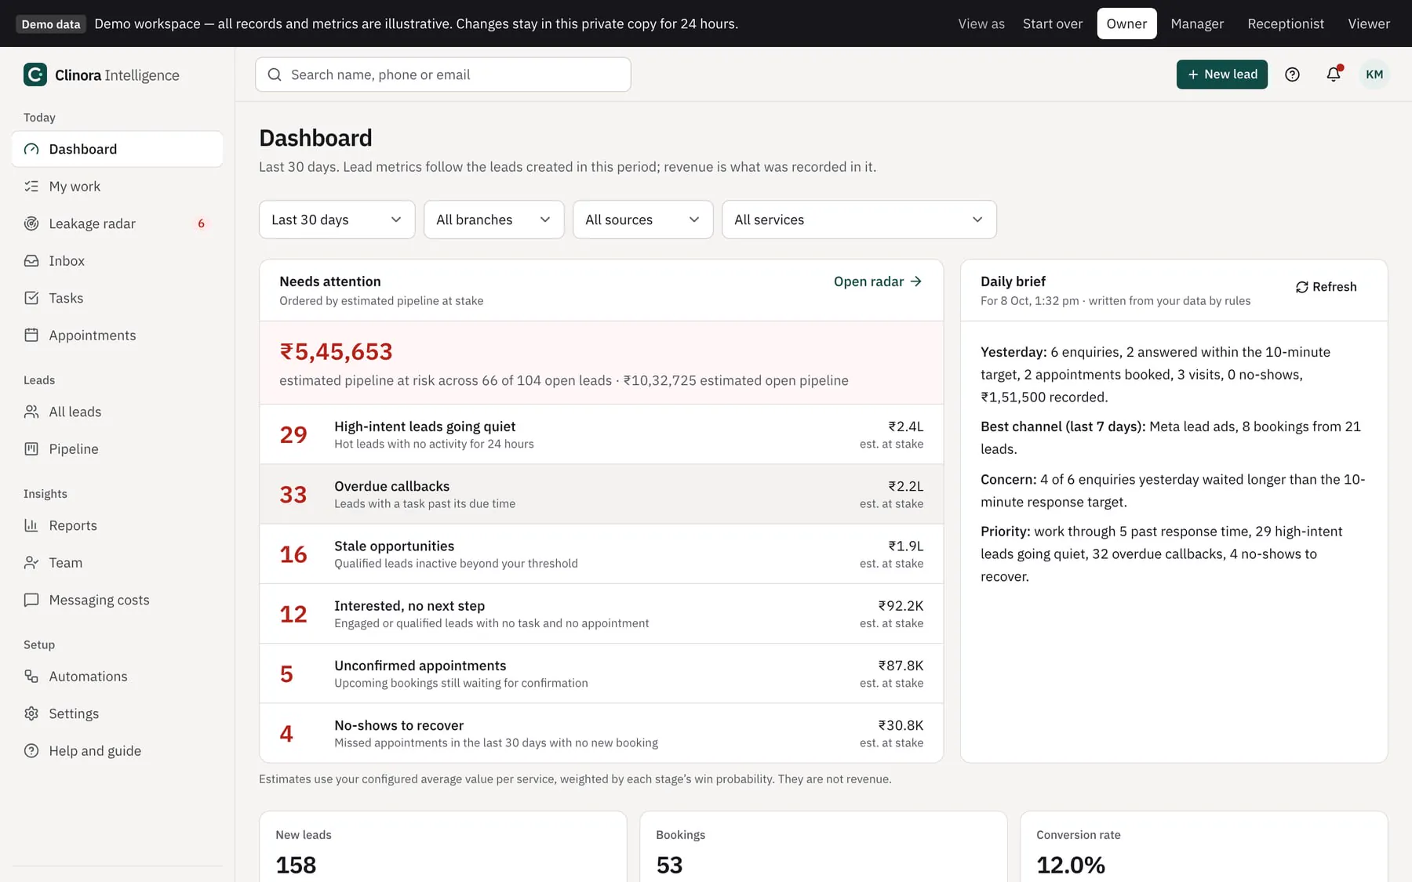
Task: Click the Help and guide icon in sidebar
Action: click(x=31, y=751)
